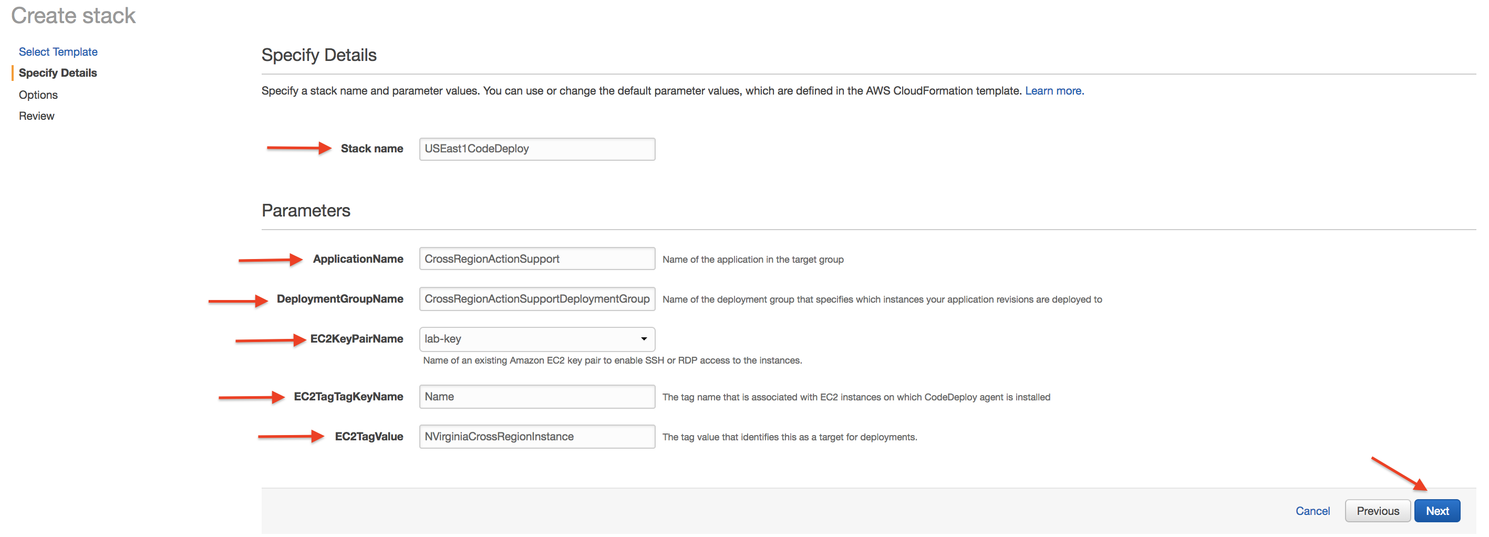
Task: Select Review step in sidebar
Action: pos(36,116)
